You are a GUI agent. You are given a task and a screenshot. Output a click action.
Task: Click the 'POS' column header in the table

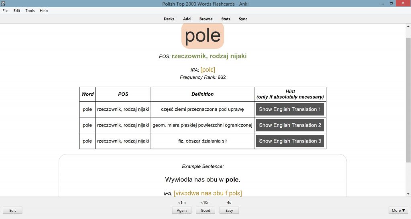click(x=123, y=94)
